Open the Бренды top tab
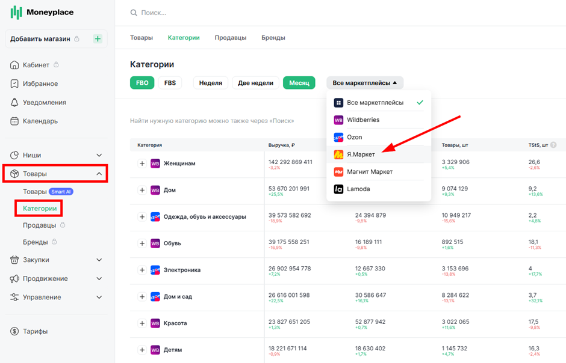Viewport: 566px width, 363px height. (273, 37)
